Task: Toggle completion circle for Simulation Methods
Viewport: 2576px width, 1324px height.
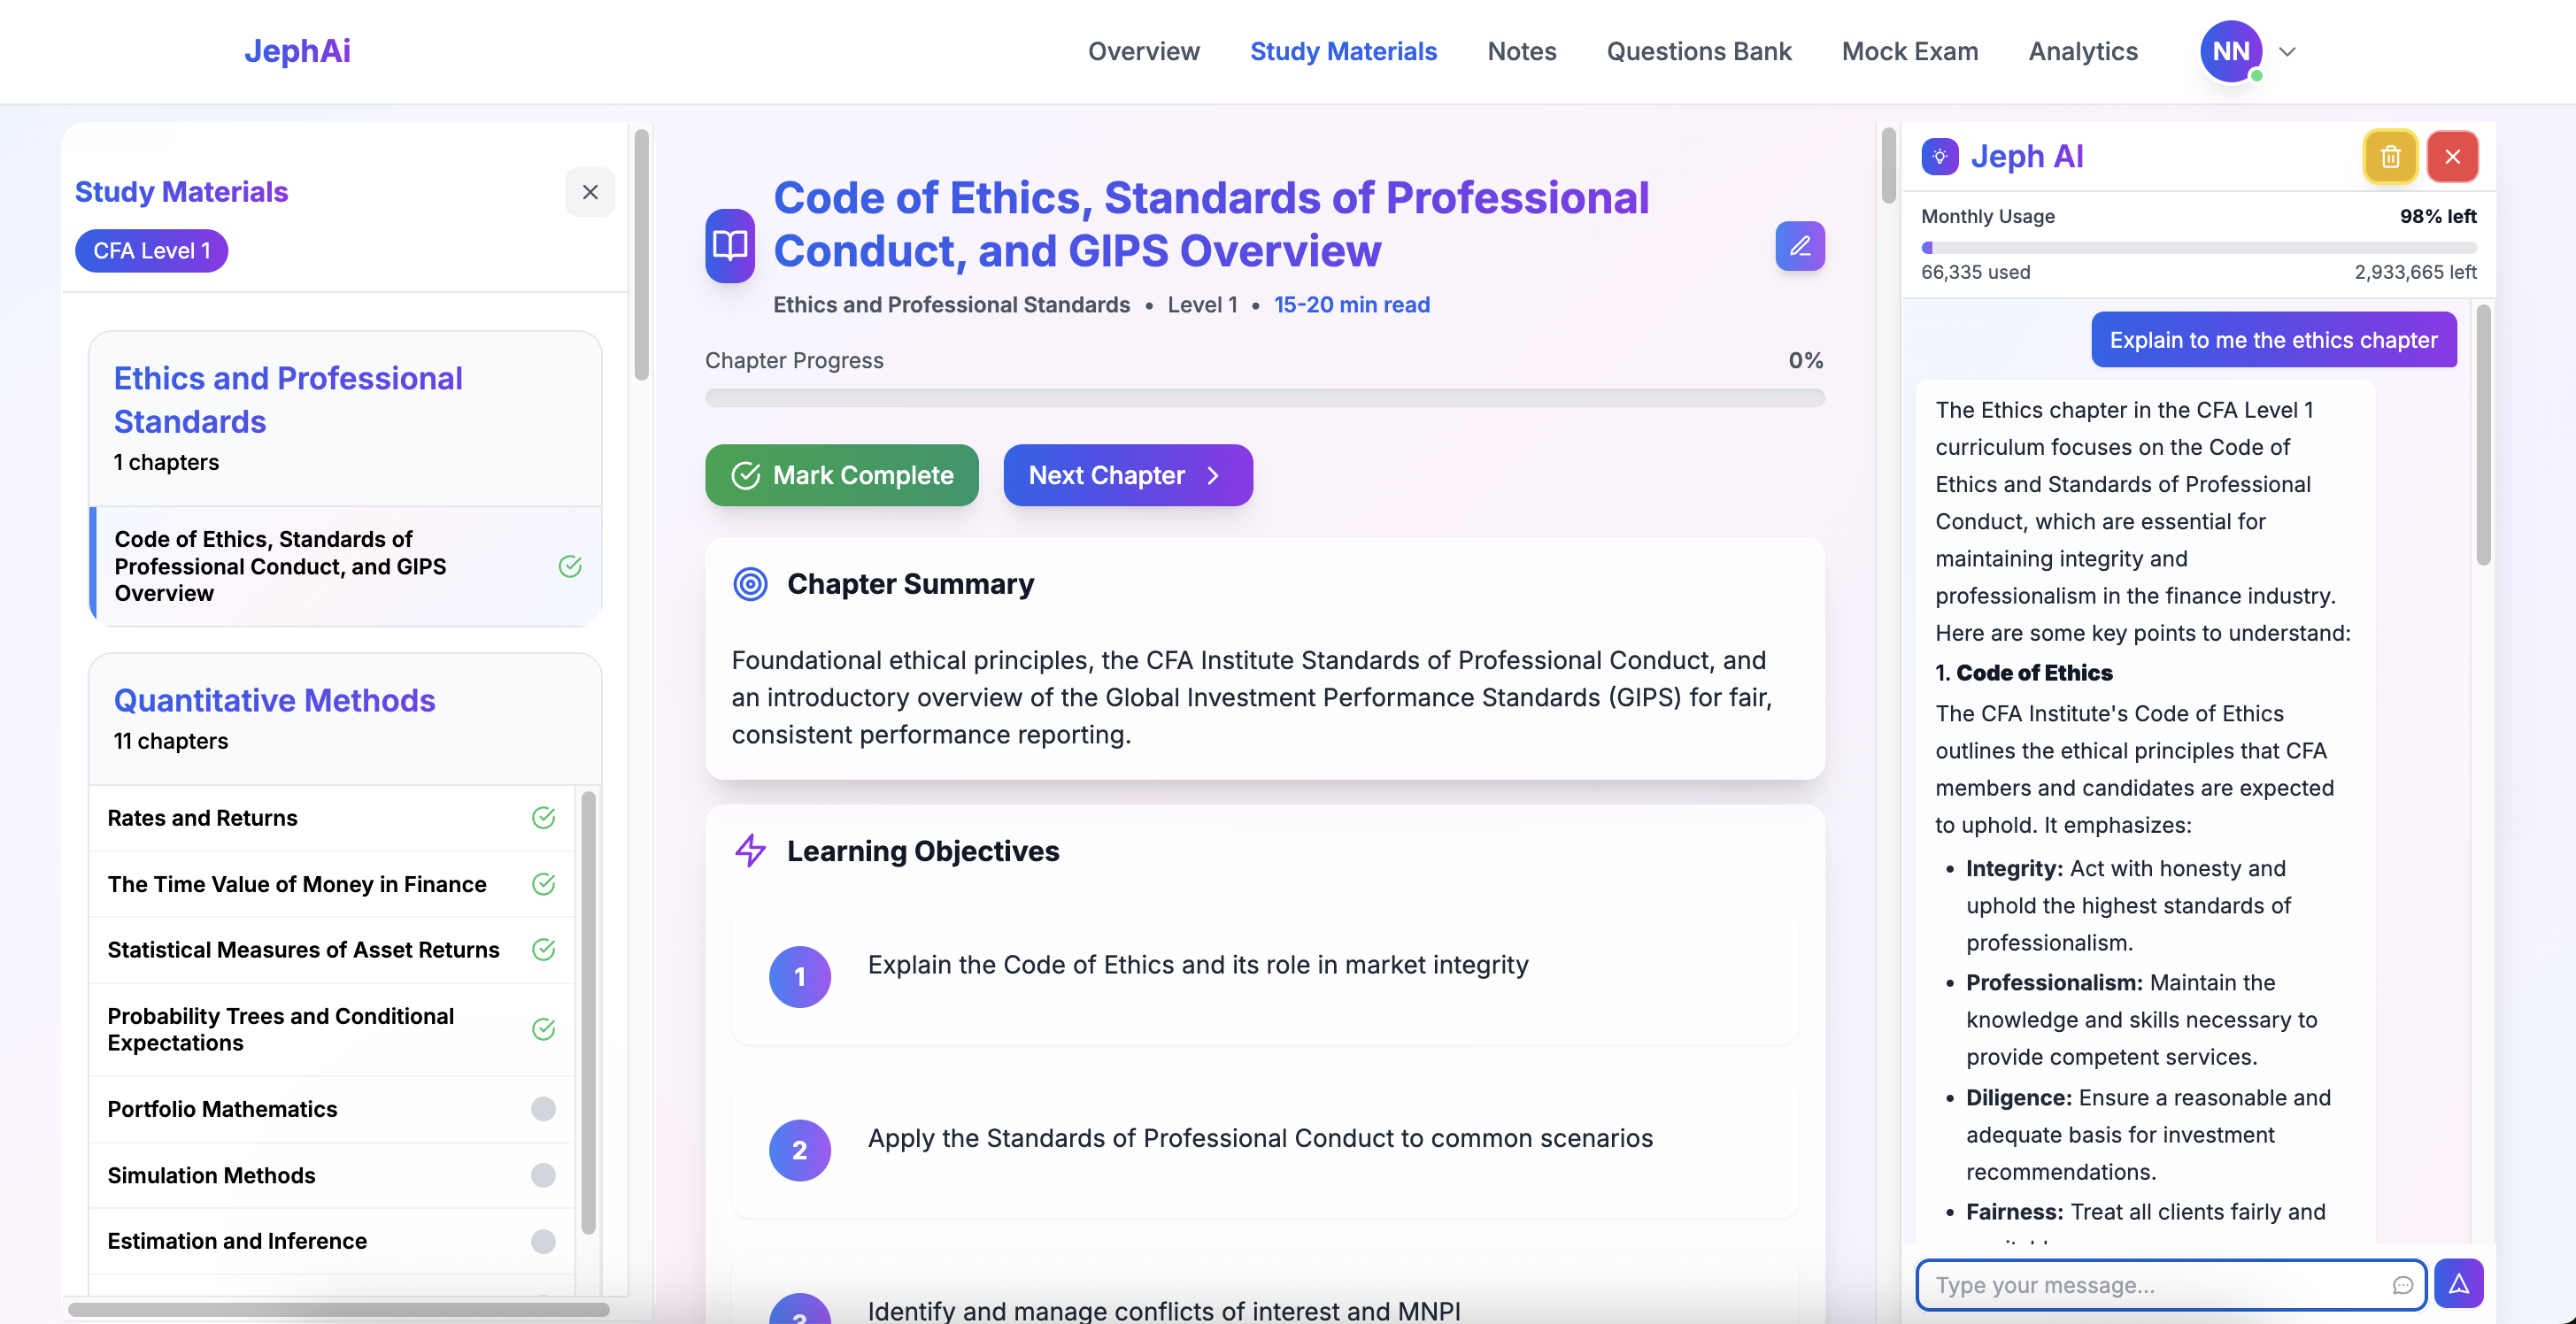Action: 543,1175
